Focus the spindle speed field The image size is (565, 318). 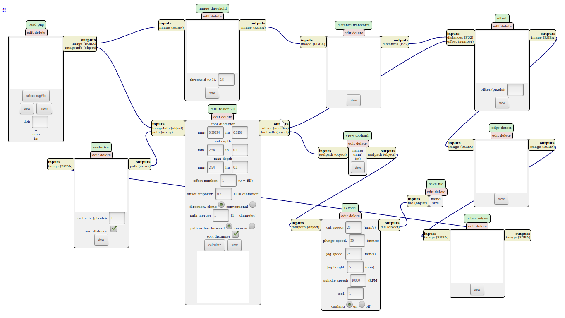[358, 280]
